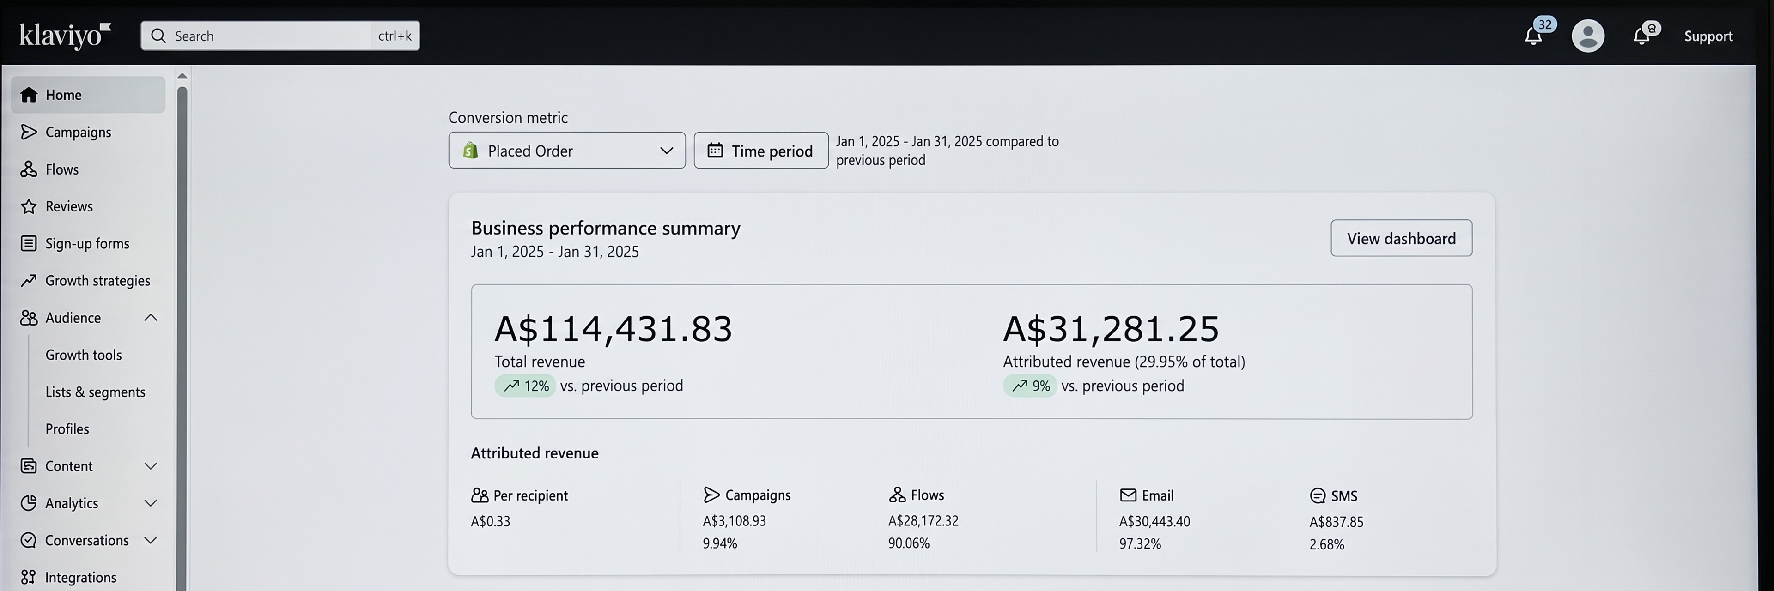Click the A$114,431.83 total revenue figure
This screenshot has height=591, width=1774.
(613, 329)
